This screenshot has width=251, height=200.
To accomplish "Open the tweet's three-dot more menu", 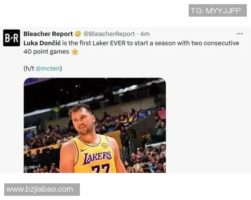I will point(239,34).
